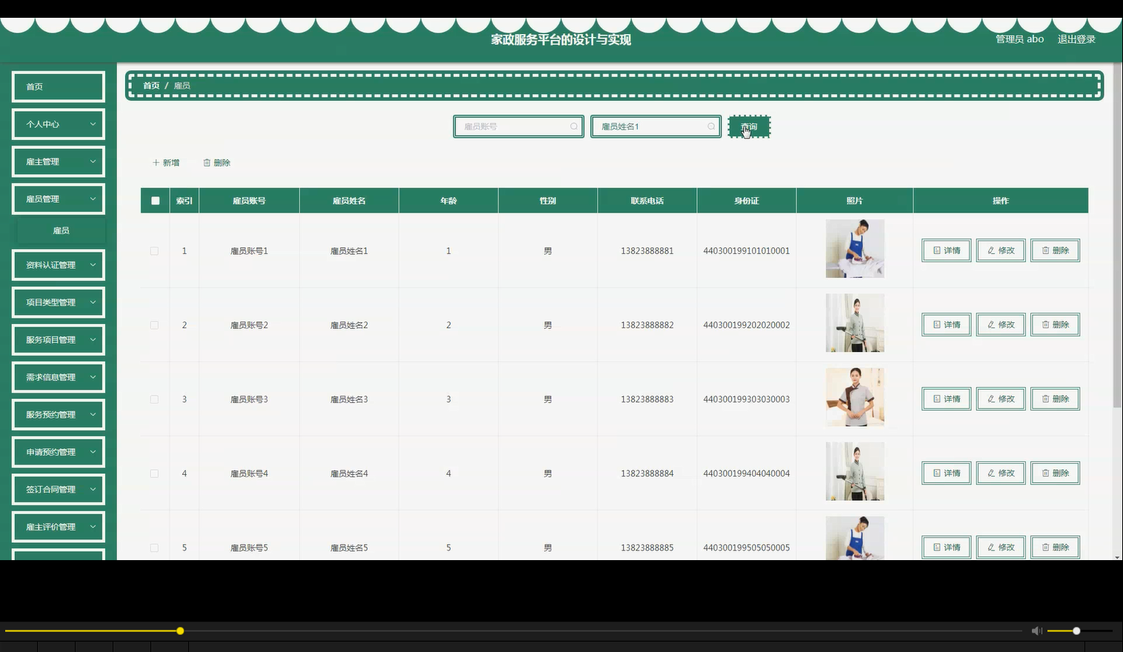Click 修改 for 雇员账号3
The height and width of the screenshot is (652, 1123).
[x=1001, y=399]
